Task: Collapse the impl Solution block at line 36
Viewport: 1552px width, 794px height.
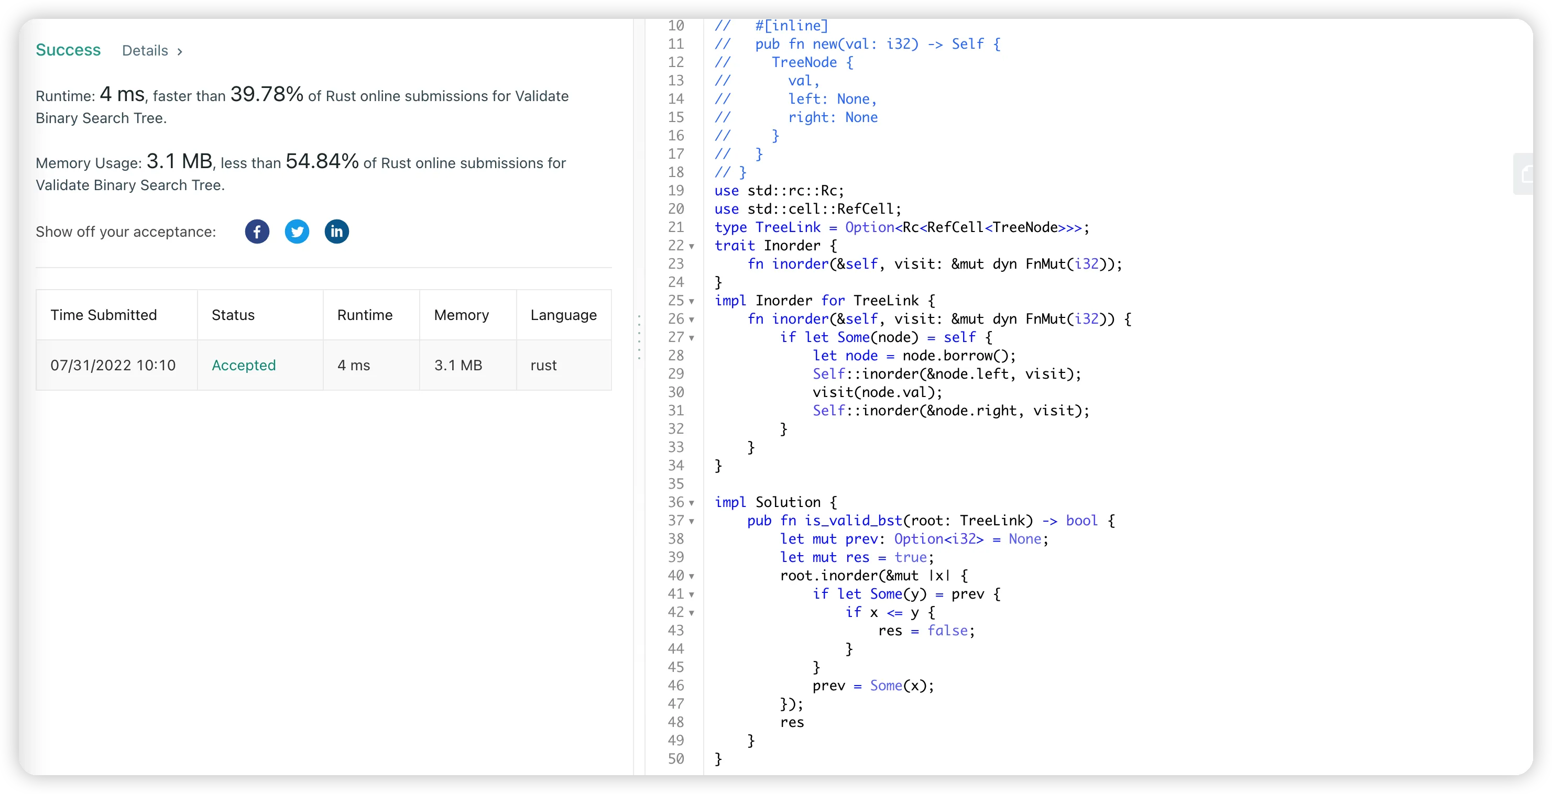Action: tap(691, 503)
